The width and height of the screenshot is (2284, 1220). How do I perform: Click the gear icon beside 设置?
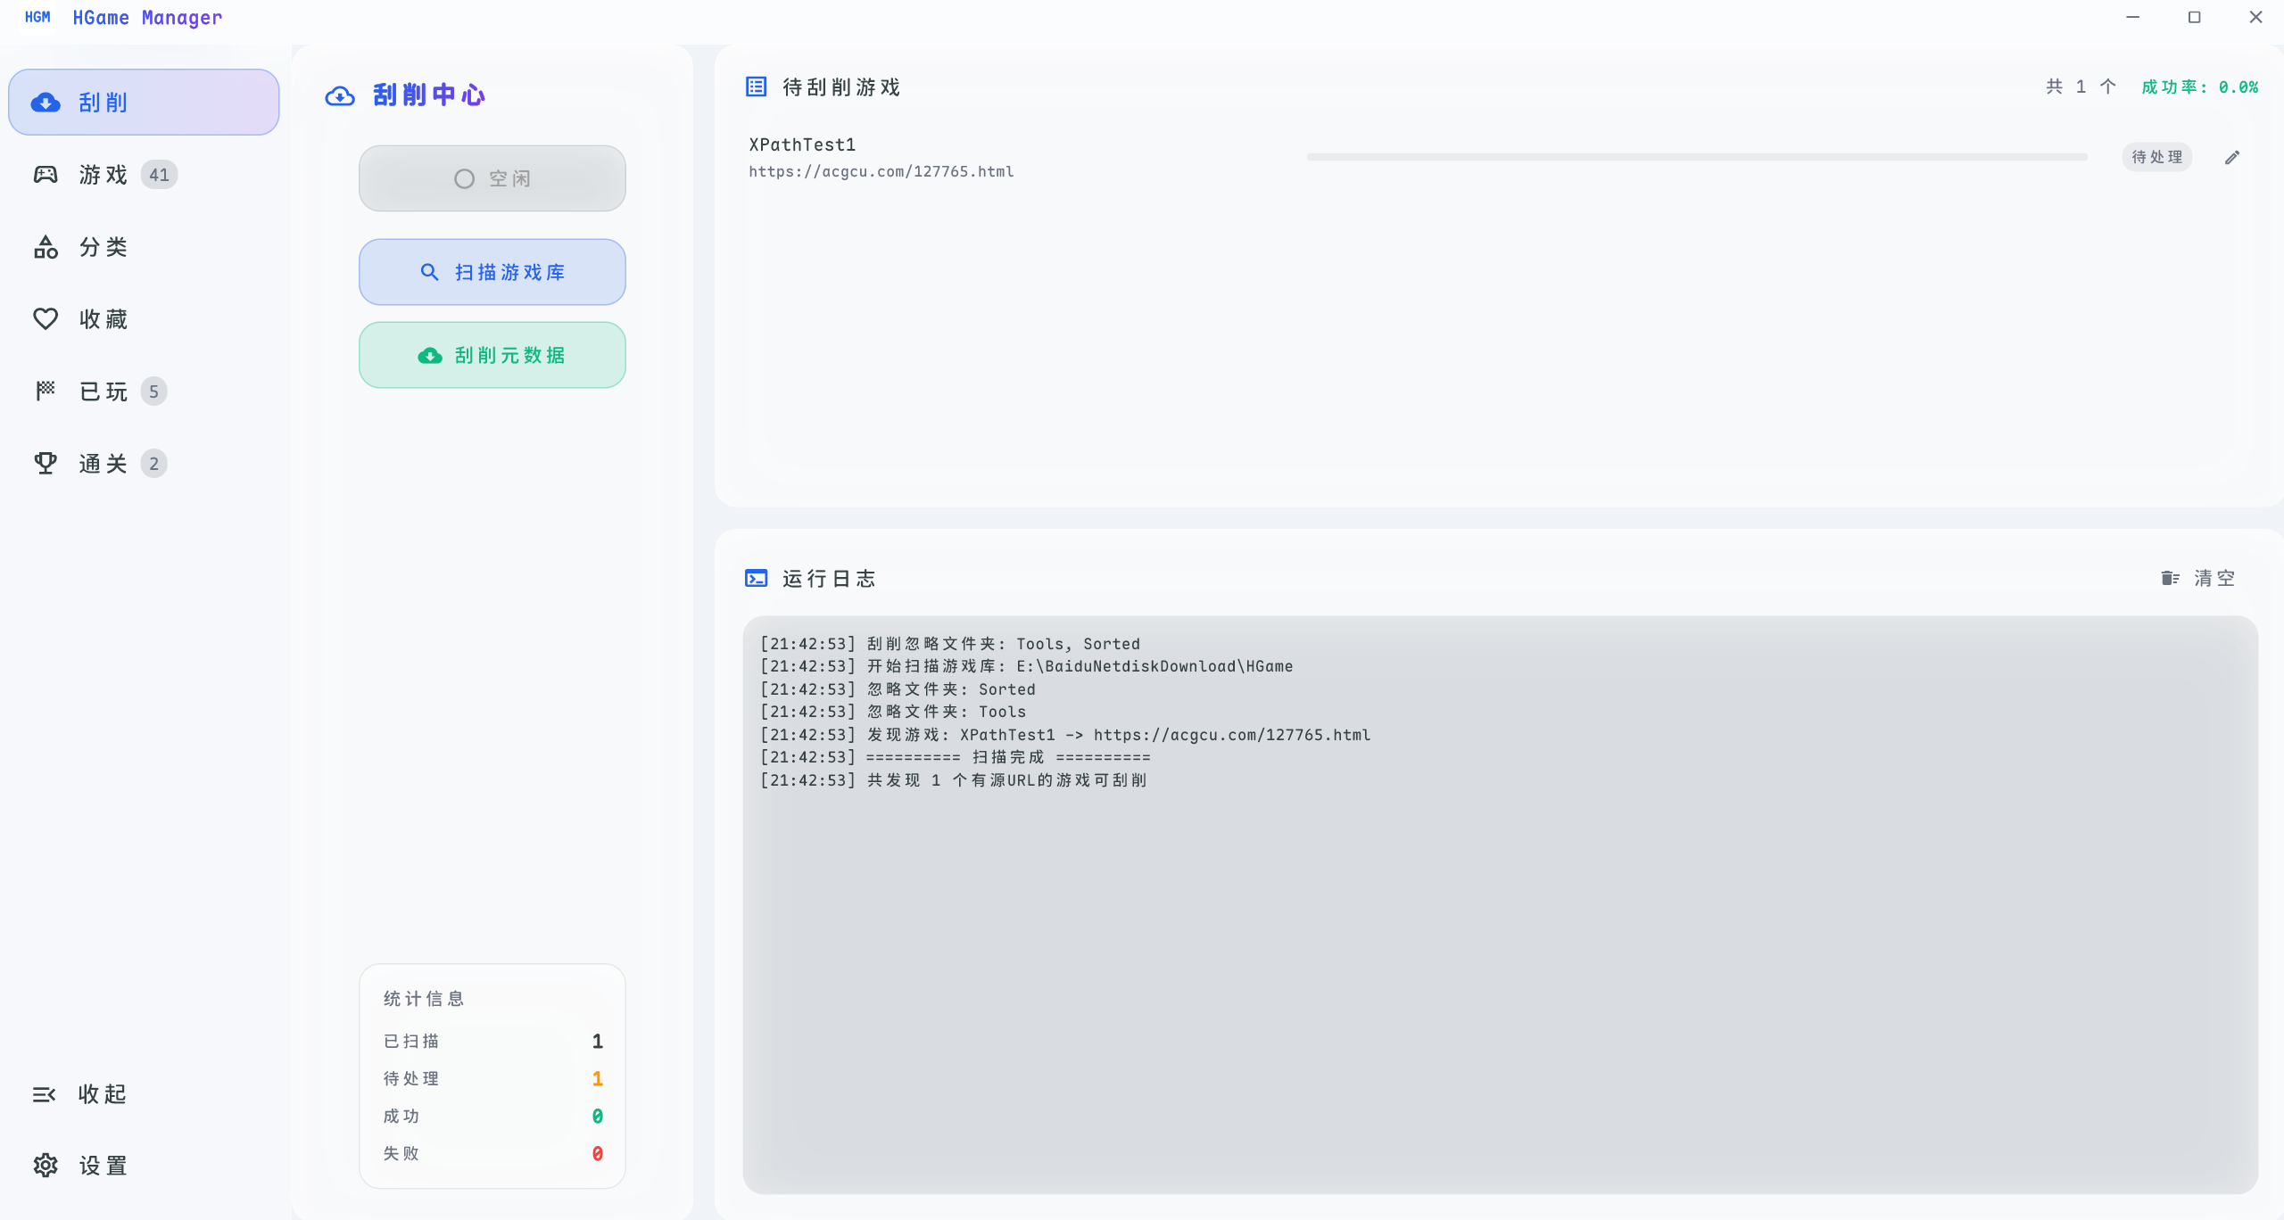(x=46, y=1166)
